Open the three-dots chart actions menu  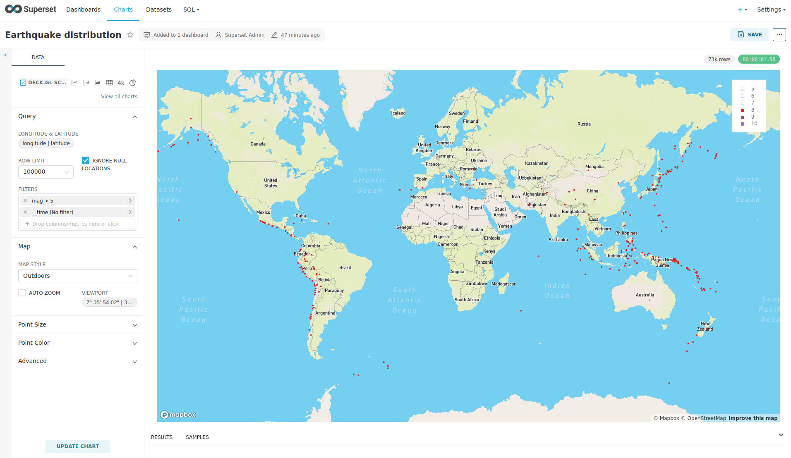(x=779, y=35)
